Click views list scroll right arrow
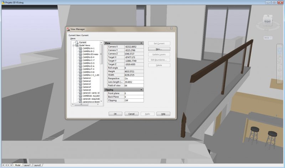The image size is (285, 168). (x=98, y=105)
